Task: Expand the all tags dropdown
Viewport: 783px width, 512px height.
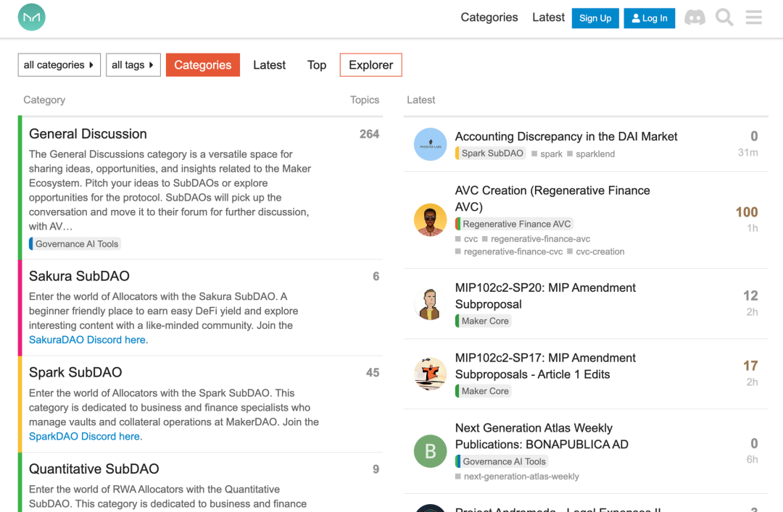Action: [x=133, y=65]
